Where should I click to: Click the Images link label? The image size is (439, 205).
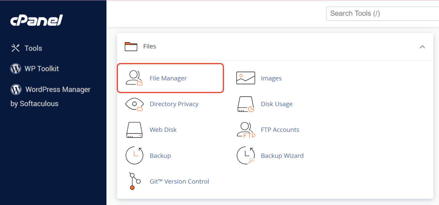point(271,78)
